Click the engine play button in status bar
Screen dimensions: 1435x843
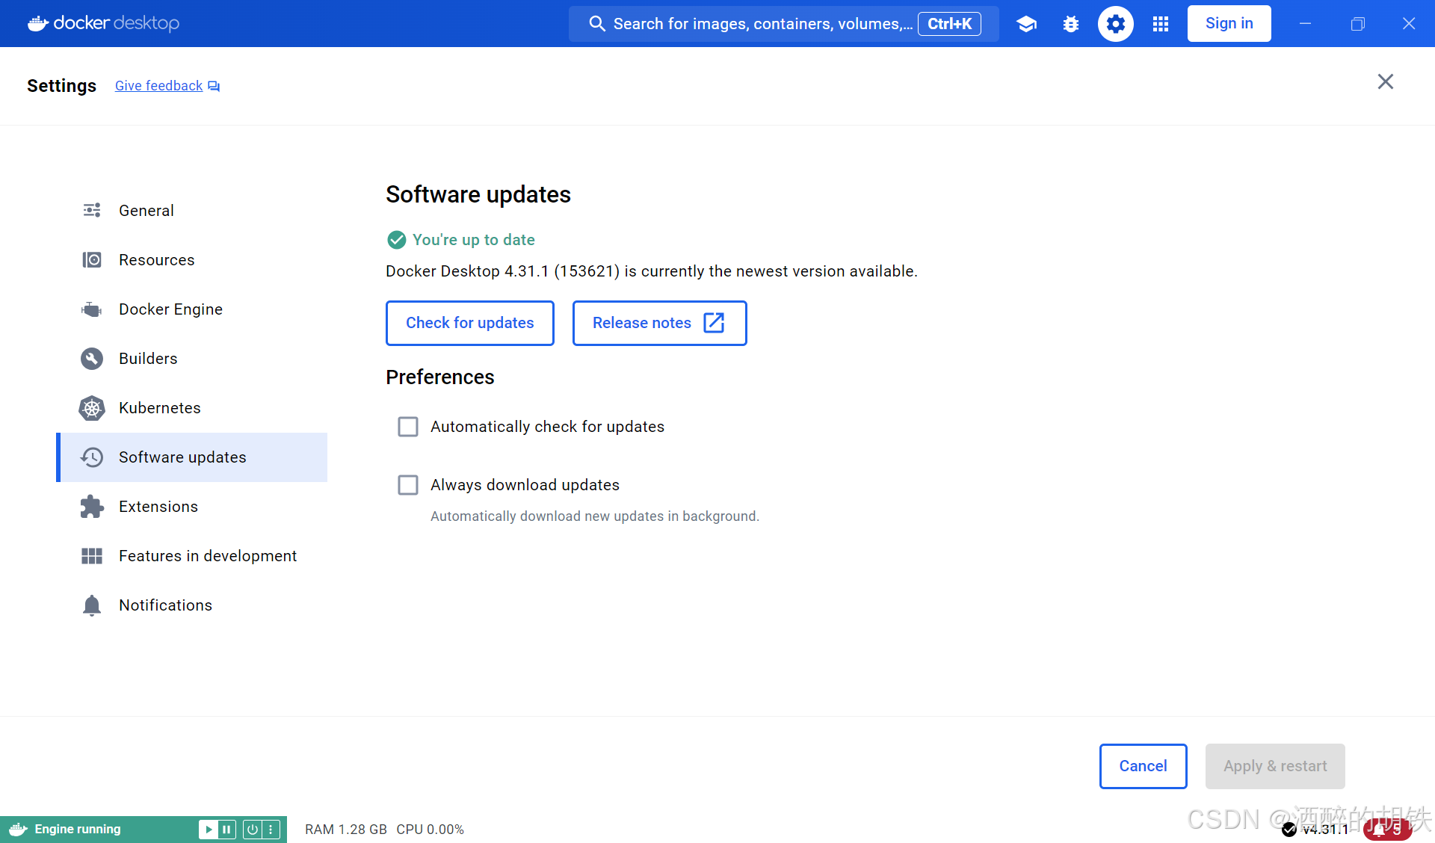point(209,829)
